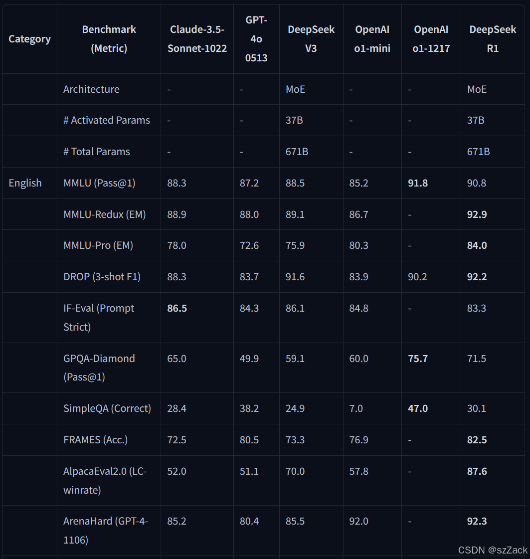Viewport: 530px width, 559px height.
Task: Select the FRAMES (Acc.) benchmark label
Action: (x=96, y=440)
